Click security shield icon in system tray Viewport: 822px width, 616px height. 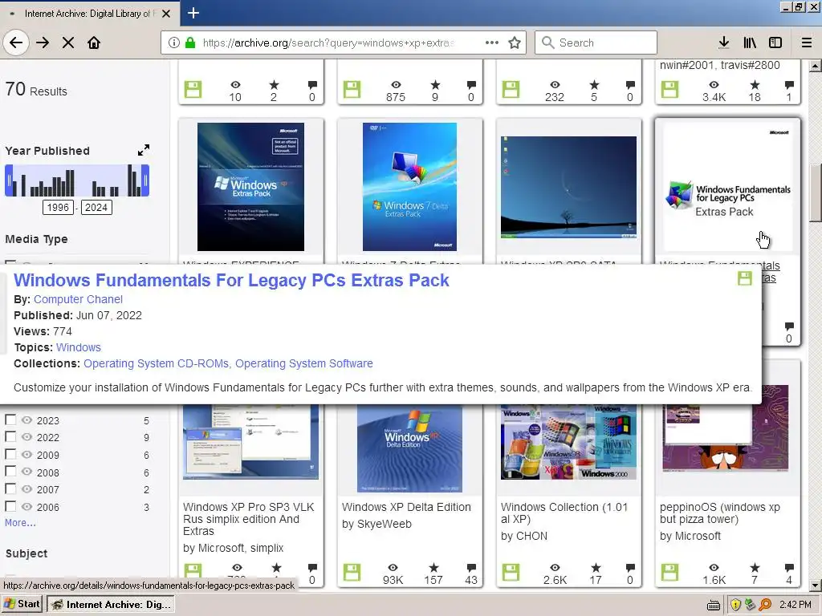[735, 605]
